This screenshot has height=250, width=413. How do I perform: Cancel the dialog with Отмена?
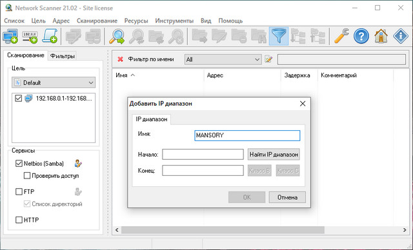[x=287, y=197]
